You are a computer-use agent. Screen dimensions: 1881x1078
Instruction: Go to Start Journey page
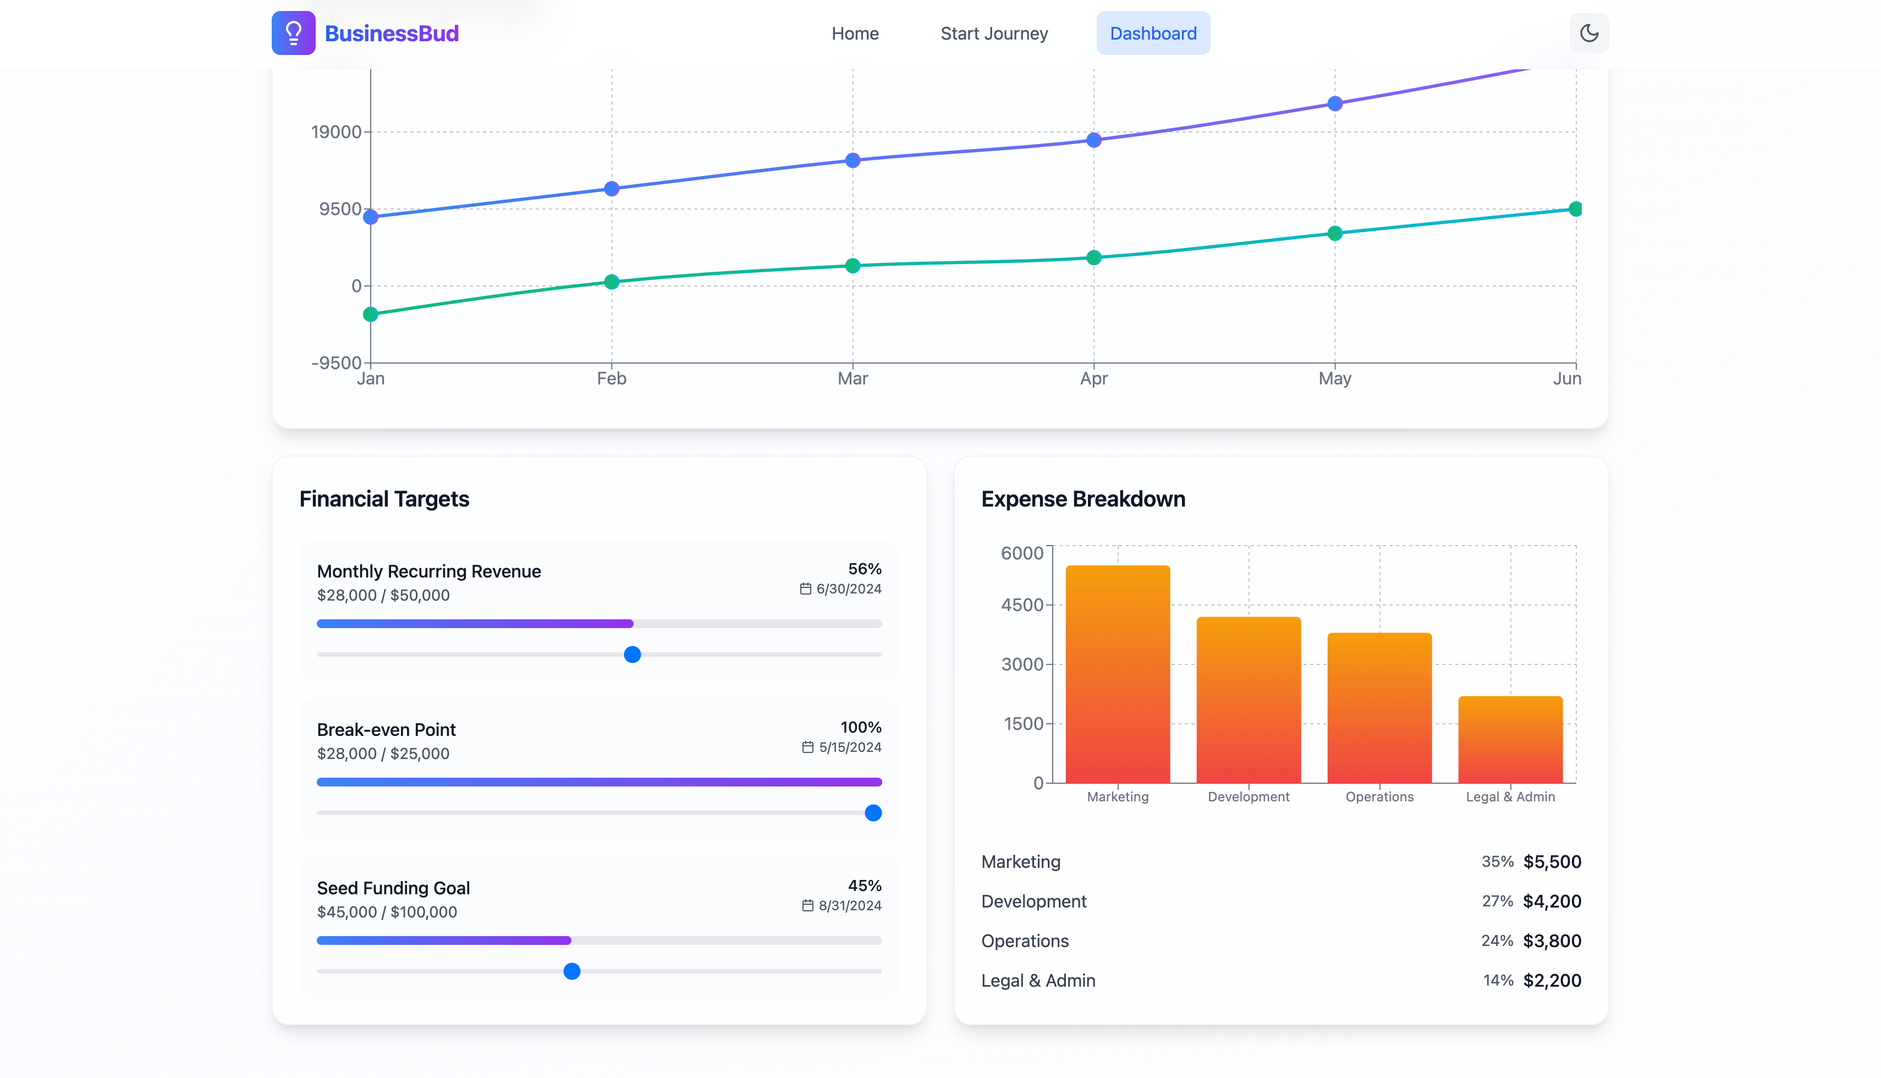993,34
